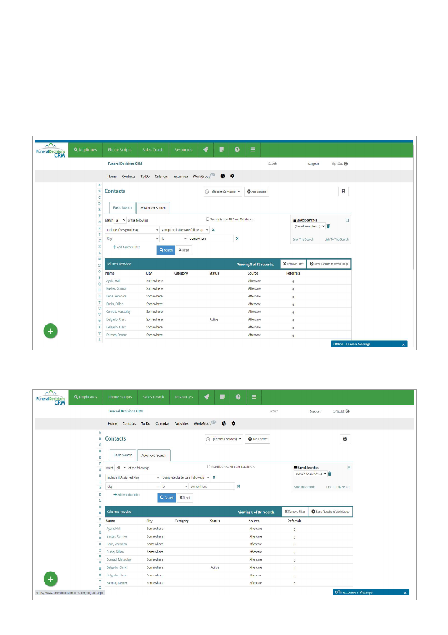Click Send Results to WorkGroup in upper screenshot
This screenshot has height=635, width=448.
point(329,264)
